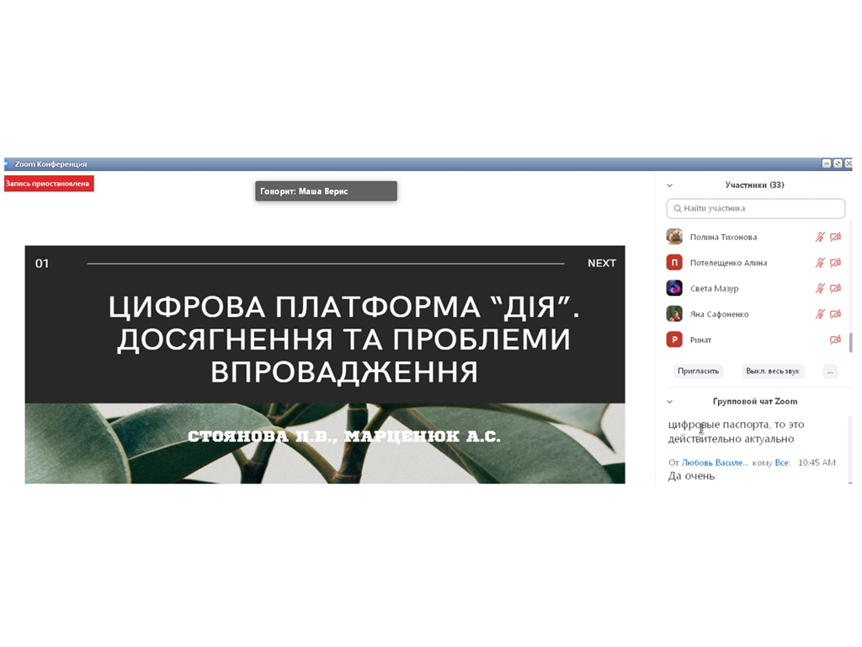This screenshot has width=862, height=647.
Task: Click the Zoom Конференция title bar text
Action: (51, 164)
